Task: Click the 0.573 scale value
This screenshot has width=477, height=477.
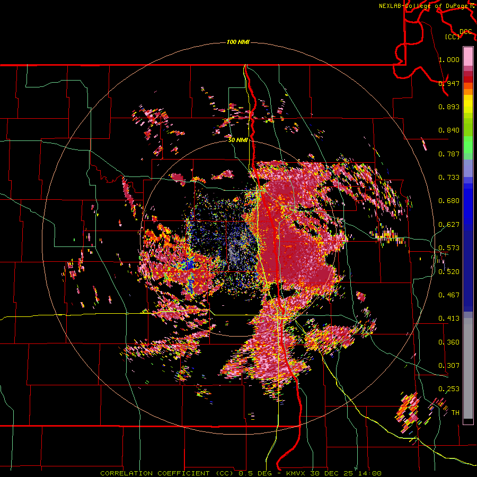Action: [x=449, y=248]
